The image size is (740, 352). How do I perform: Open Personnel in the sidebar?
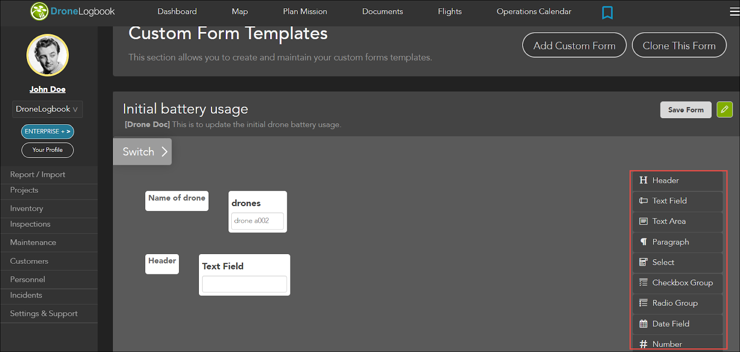[49, 279]
